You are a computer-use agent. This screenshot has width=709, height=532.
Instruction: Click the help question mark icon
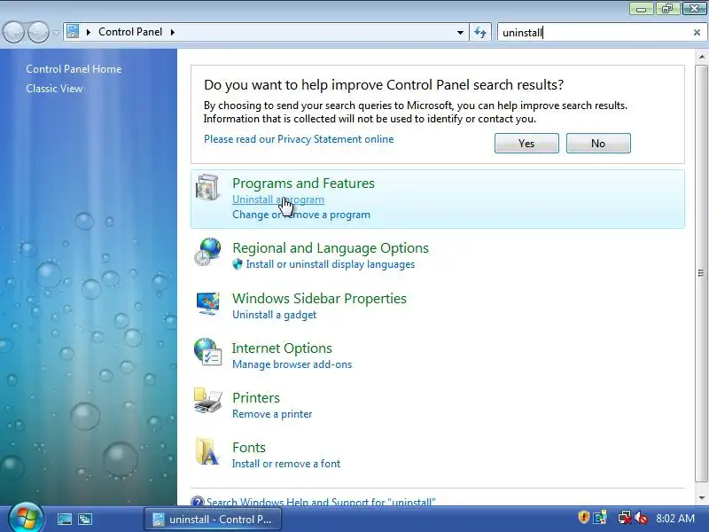(197, 501)
